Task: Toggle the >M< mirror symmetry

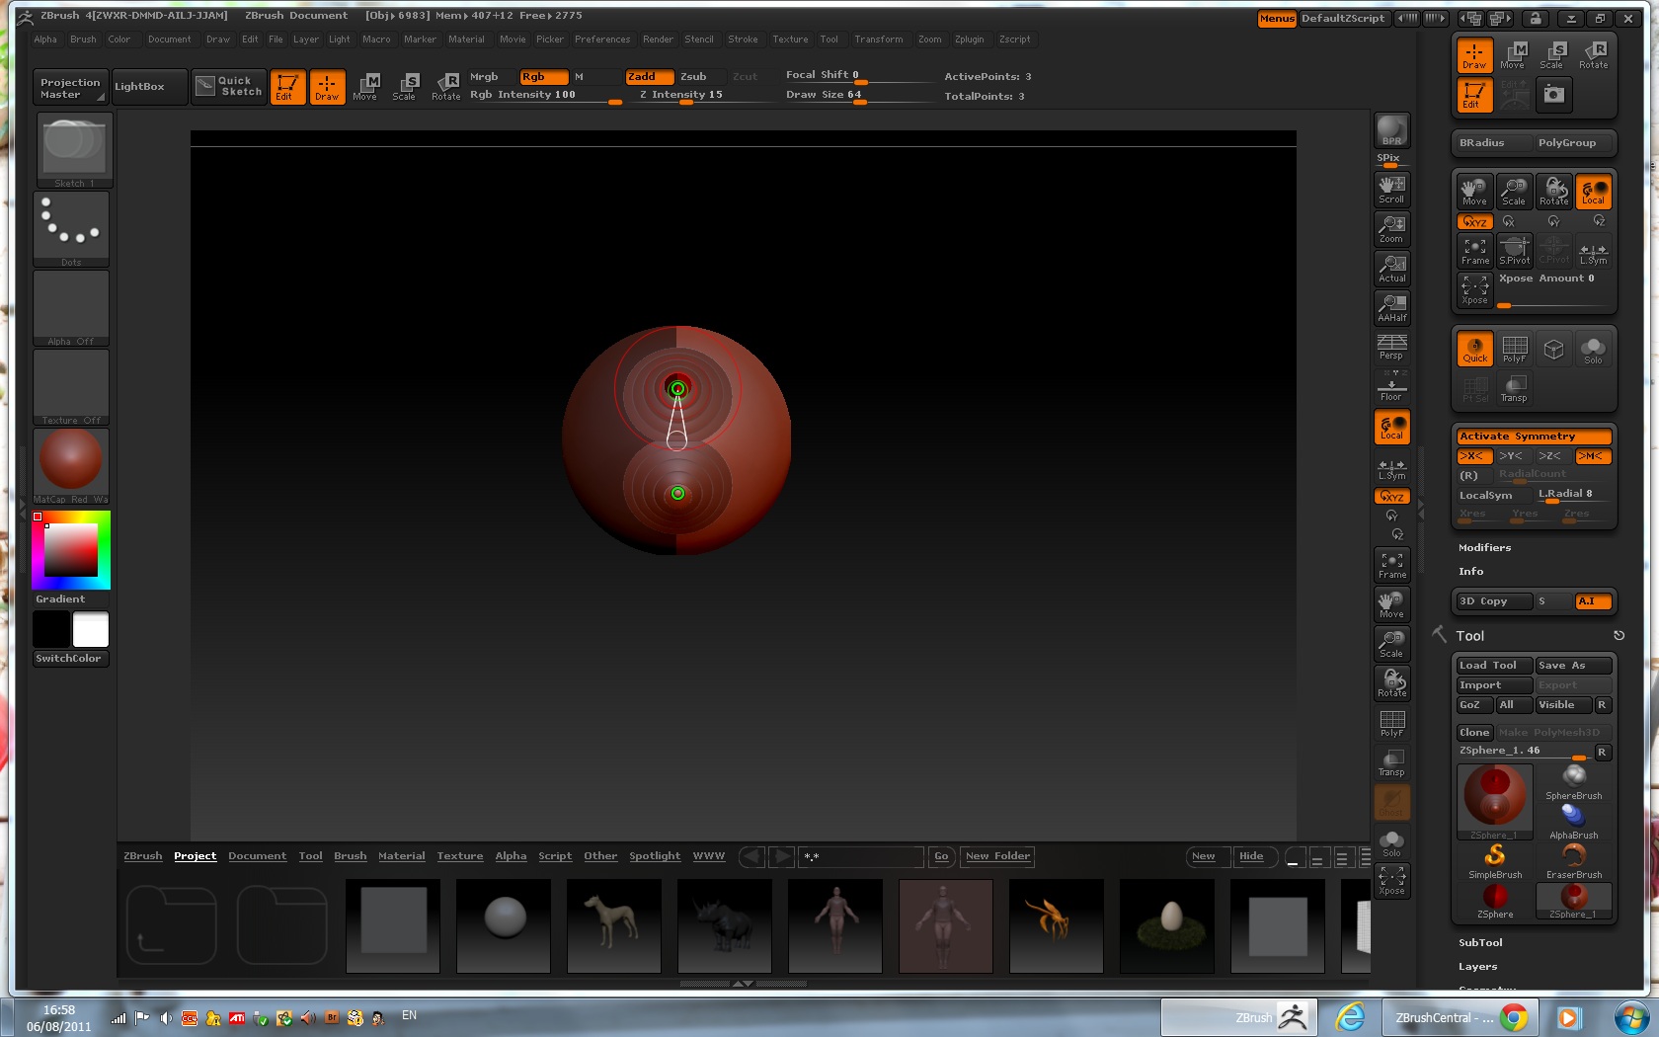Action: (x=1593, y=456)
